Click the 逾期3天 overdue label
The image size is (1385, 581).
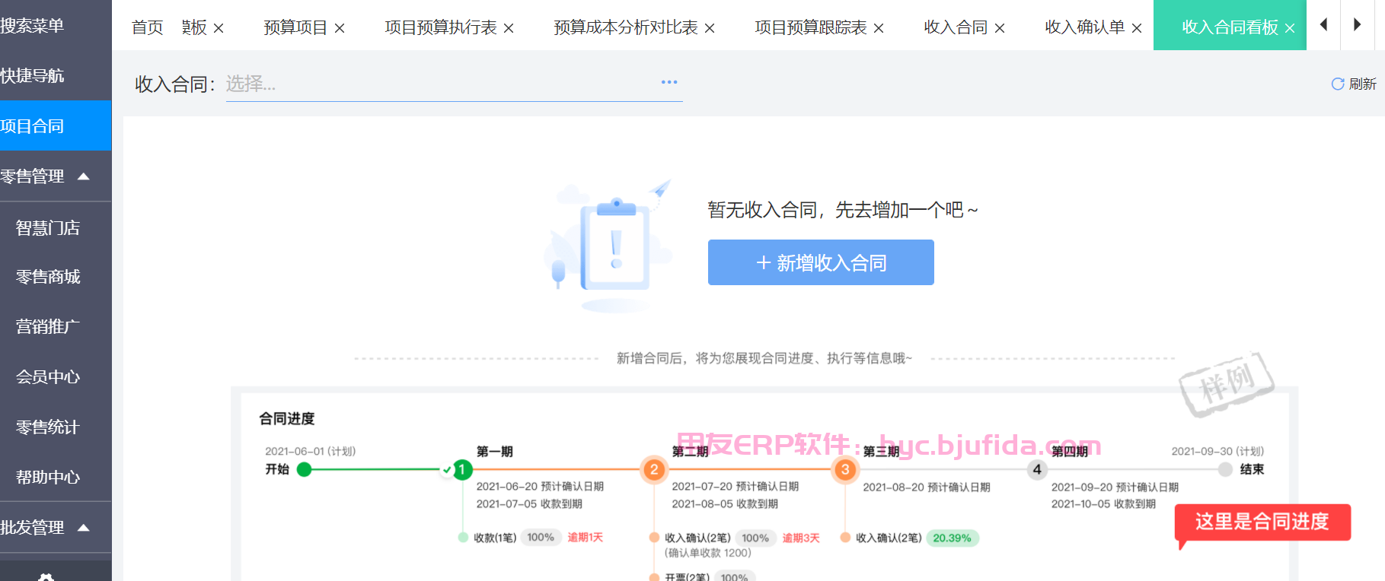801,538
